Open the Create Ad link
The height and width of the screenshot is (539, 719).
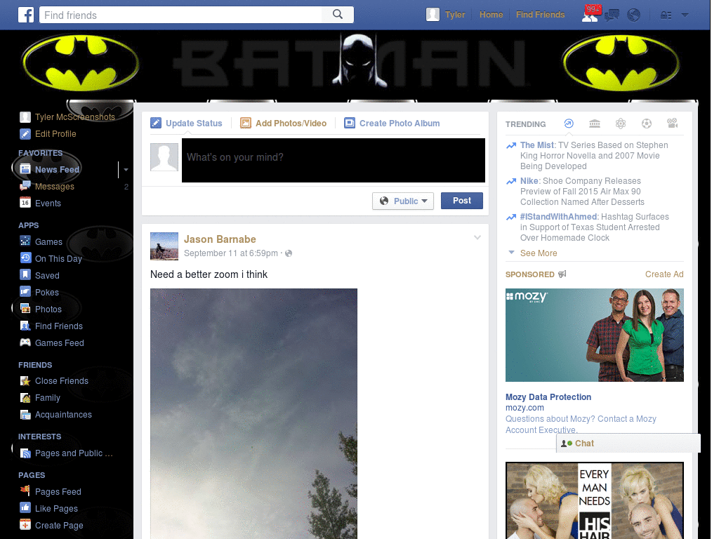(664, 274)
